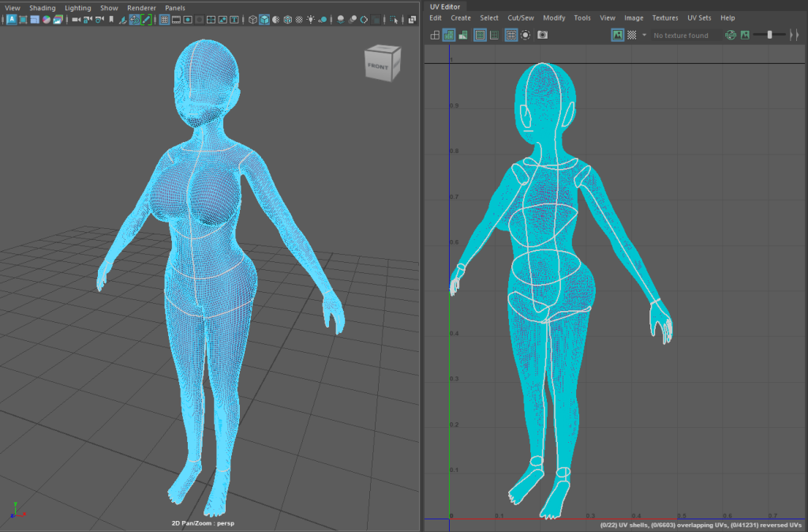Click UV snapshot camera icon
Image resolution: width=808 pixels, height=532 pixels.
click(542, 35)
